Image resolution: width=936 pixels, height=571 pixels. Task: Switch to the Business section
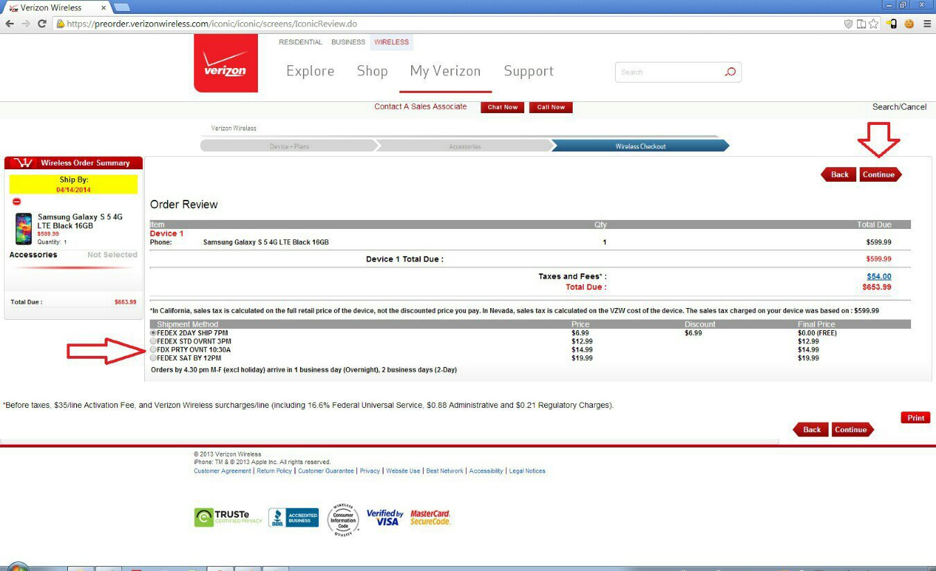click(348, 42)
